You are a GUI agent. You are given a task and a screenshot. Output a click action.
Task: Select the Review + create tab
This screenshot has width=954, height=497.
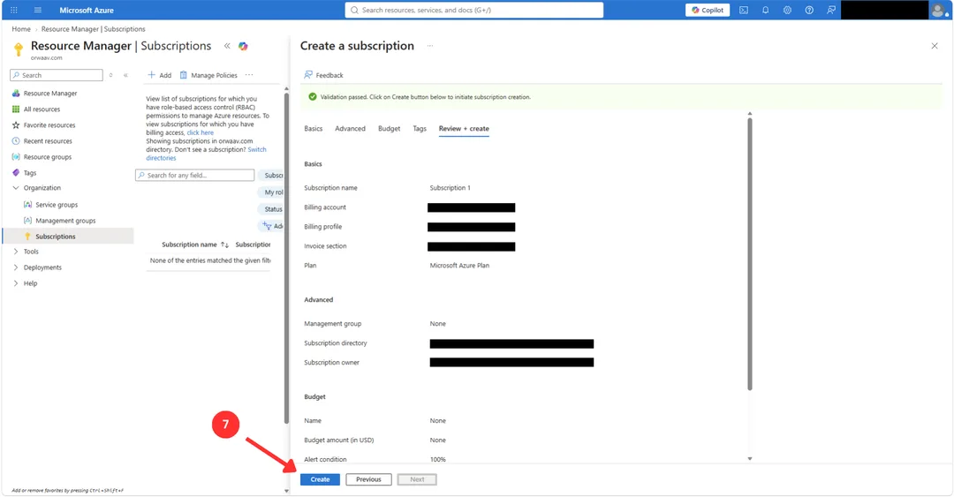(x=464, y=128)
